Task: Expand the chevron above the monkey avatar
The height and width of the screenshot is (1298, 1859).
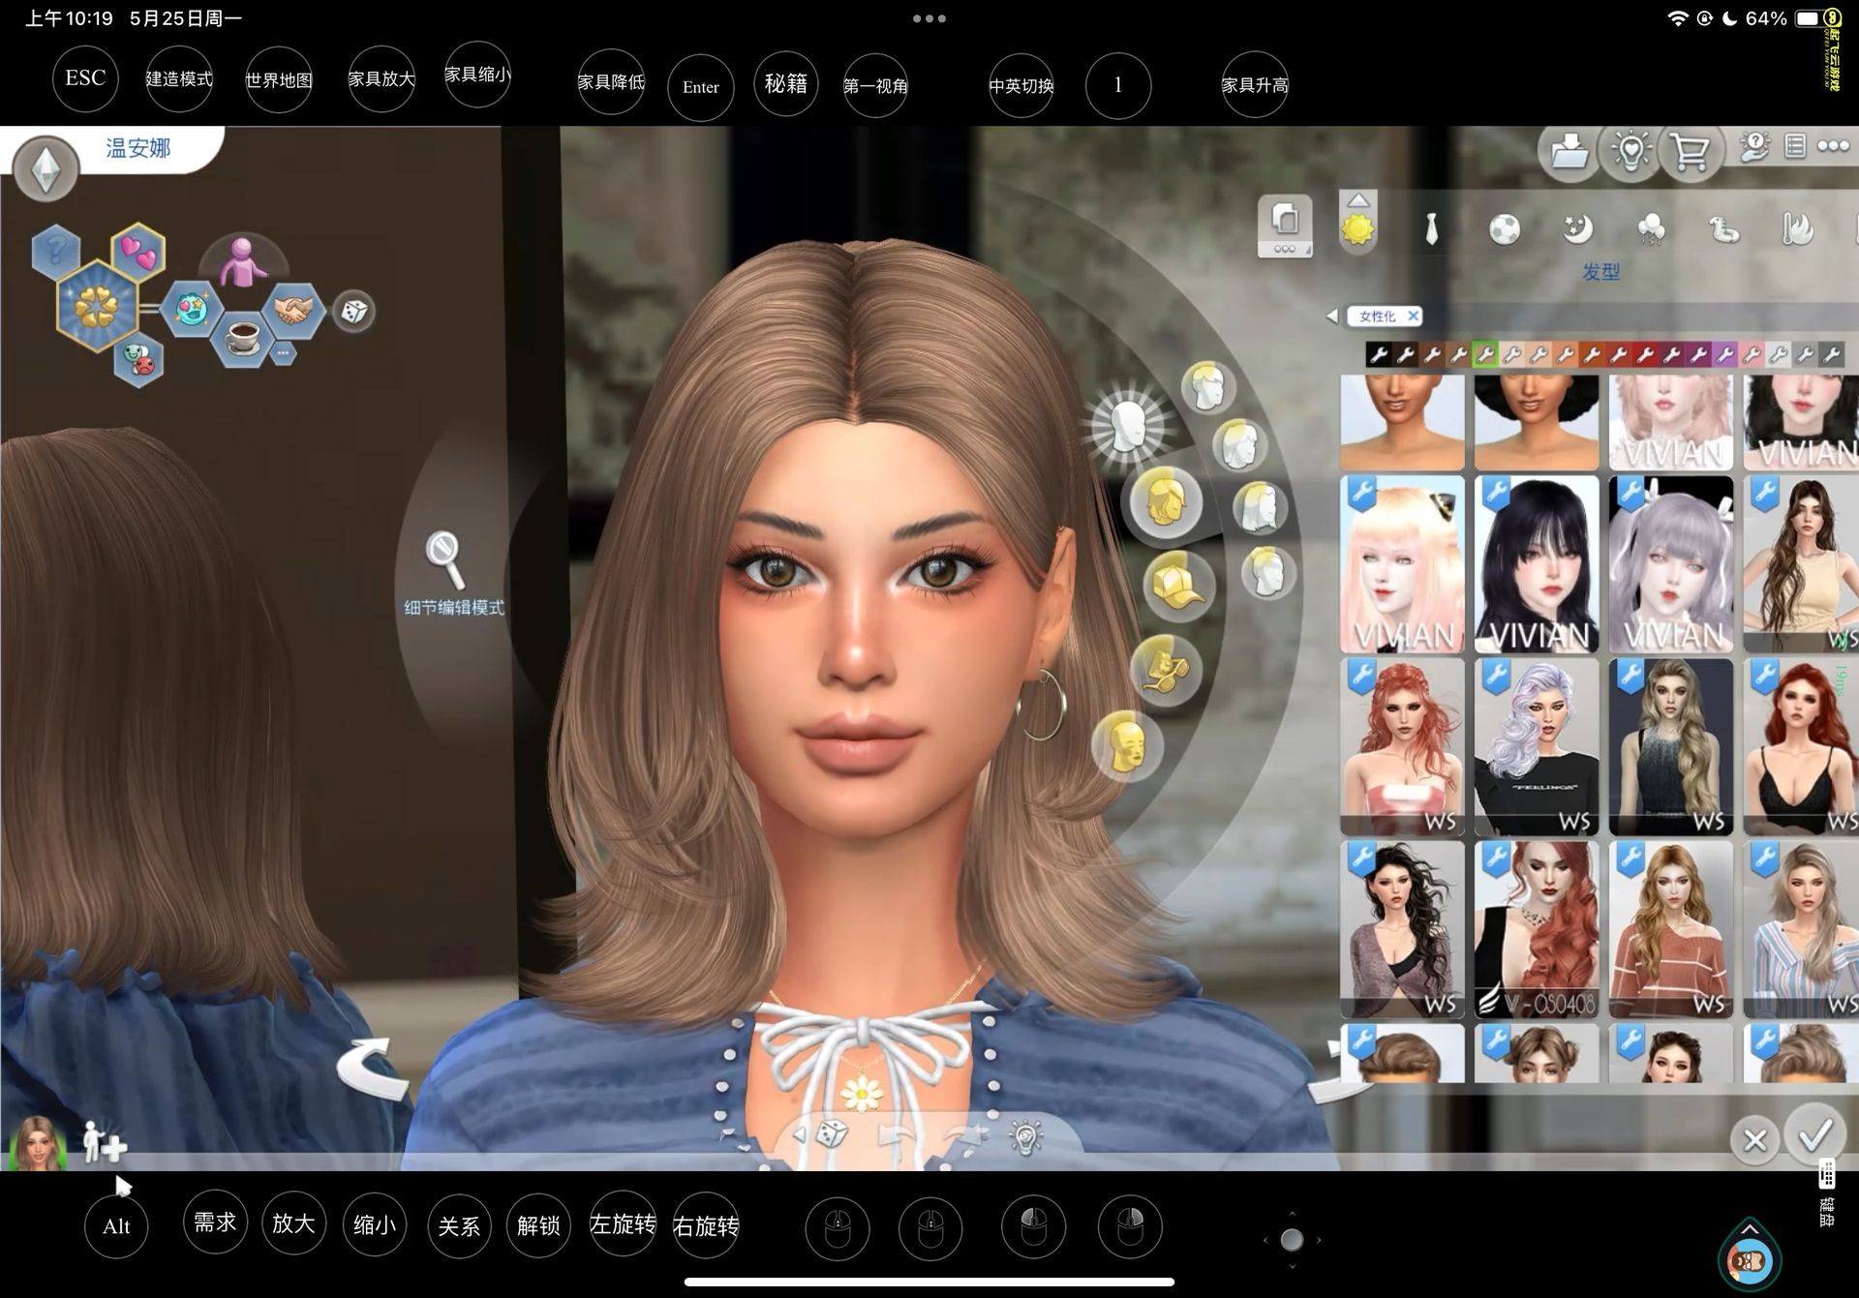Action: (x=1750, y=1227)
